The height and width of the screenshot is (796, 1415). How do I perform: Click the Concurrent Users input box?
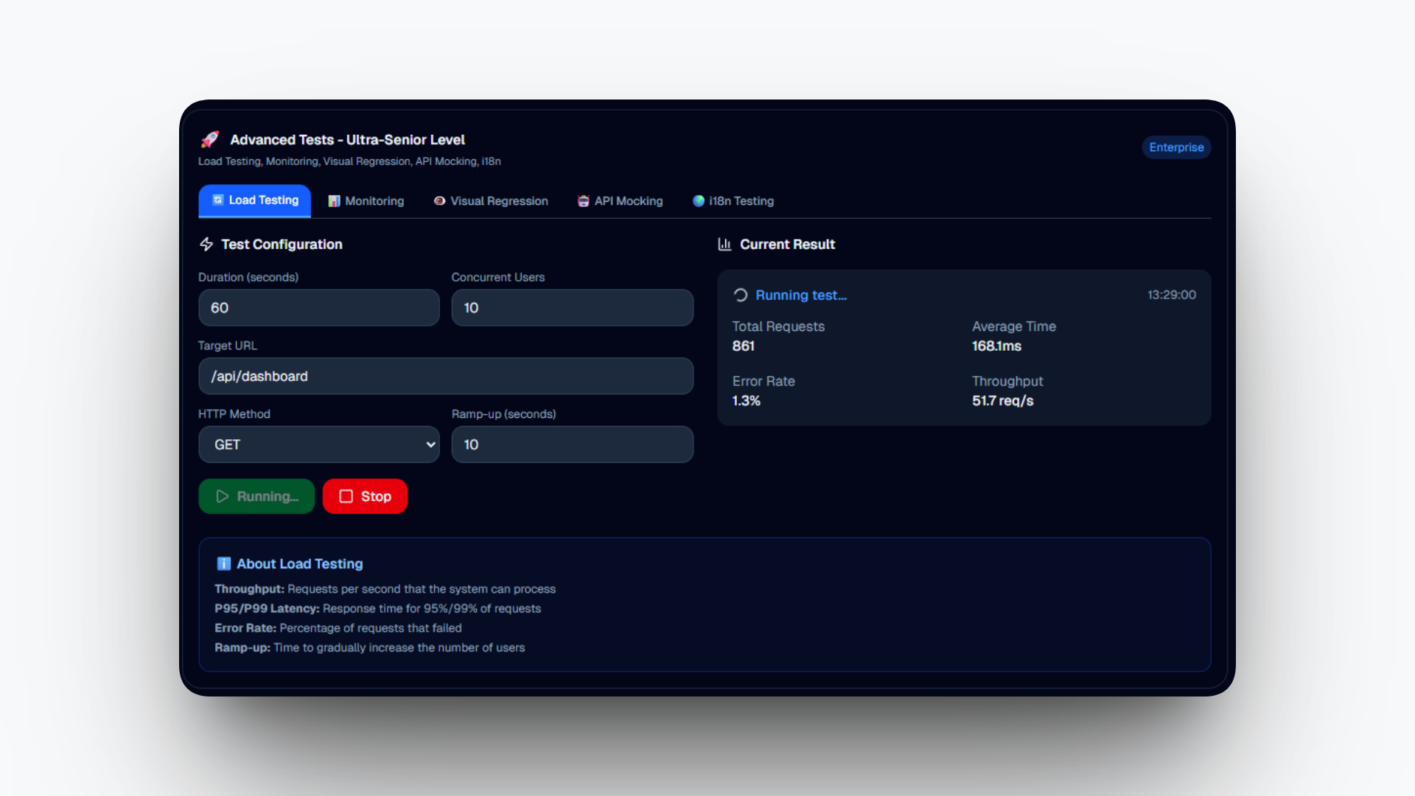click(572, 307)
